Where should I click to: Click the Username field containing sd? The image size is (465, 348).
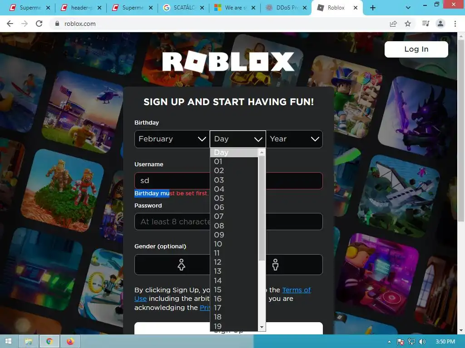pos(228,181)
